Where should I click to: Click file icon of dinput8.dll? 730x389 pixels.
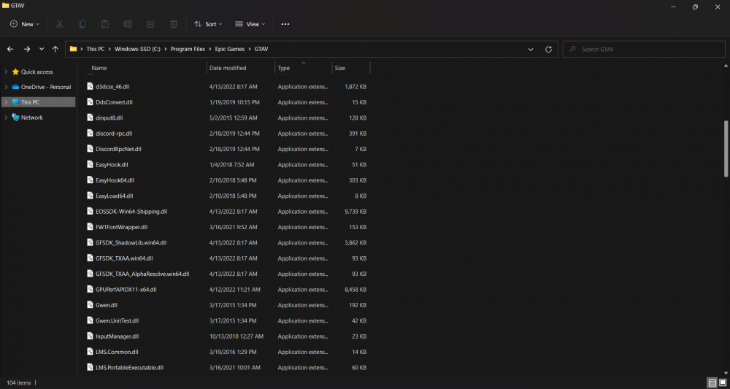(91, 118)
